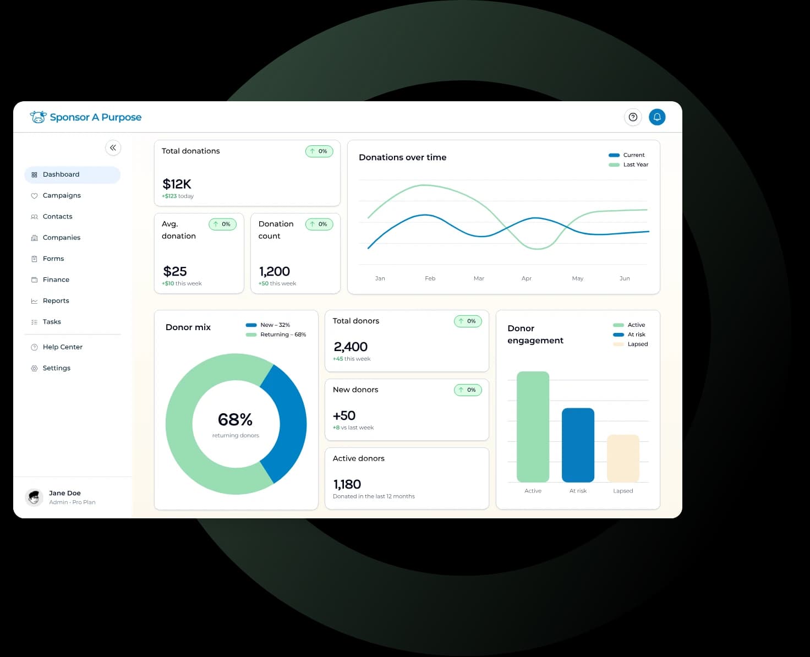Viewport: 810px width, 657px height.
Task: Open the help question mark icon
Action: tap(633, 117)
